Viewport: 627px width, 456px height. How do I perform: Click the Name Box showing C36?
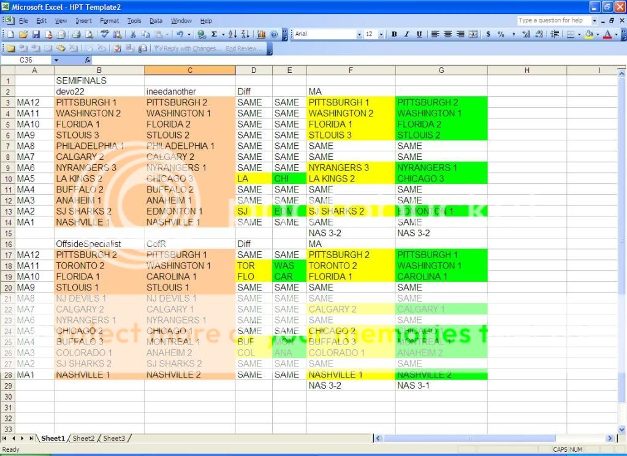click(26, 60)
